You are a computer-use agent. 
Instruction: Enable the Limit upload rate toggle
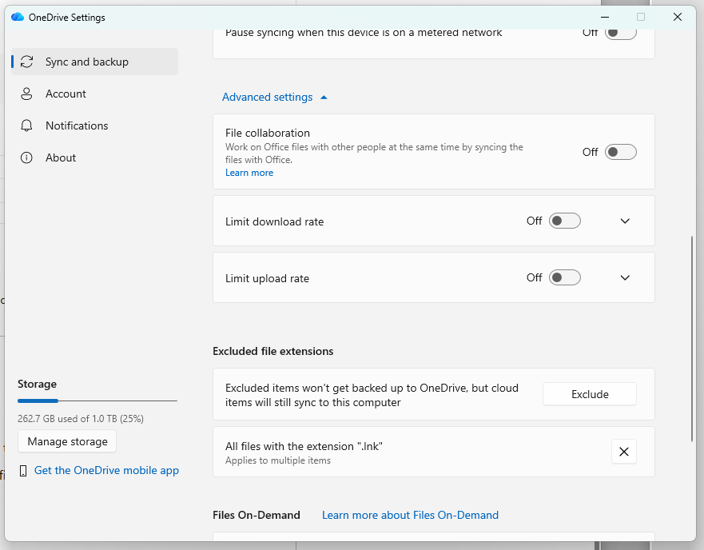click(x=564, y=277)
